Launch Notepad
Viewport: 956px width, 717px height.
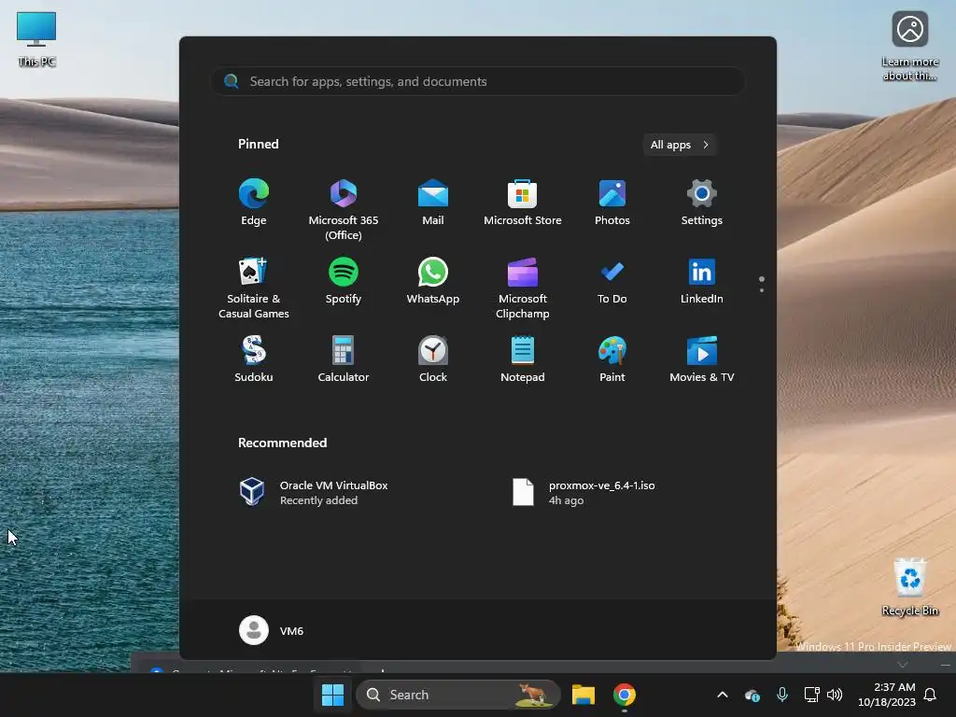pyautogui.click(x=523, y=359)
